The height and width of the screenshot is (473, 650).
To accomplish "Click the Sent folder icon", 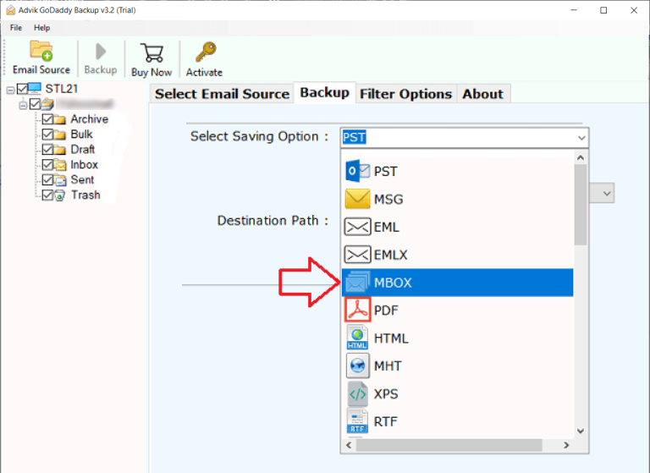I will (x=60, y=180).
